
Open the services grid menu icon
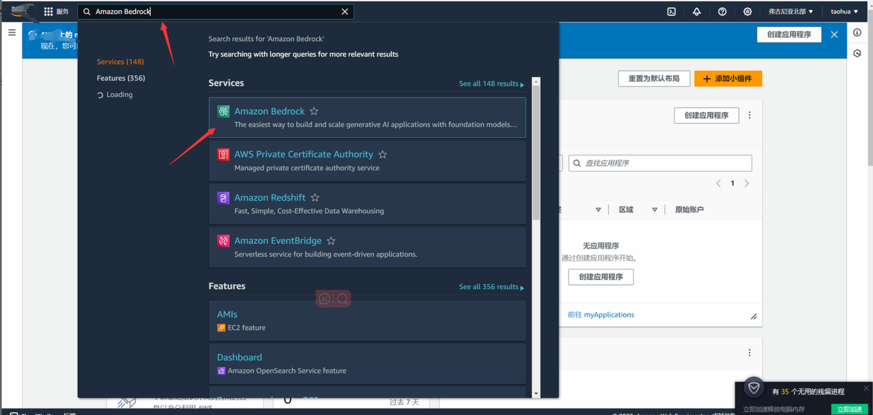[x=49, y=11]
